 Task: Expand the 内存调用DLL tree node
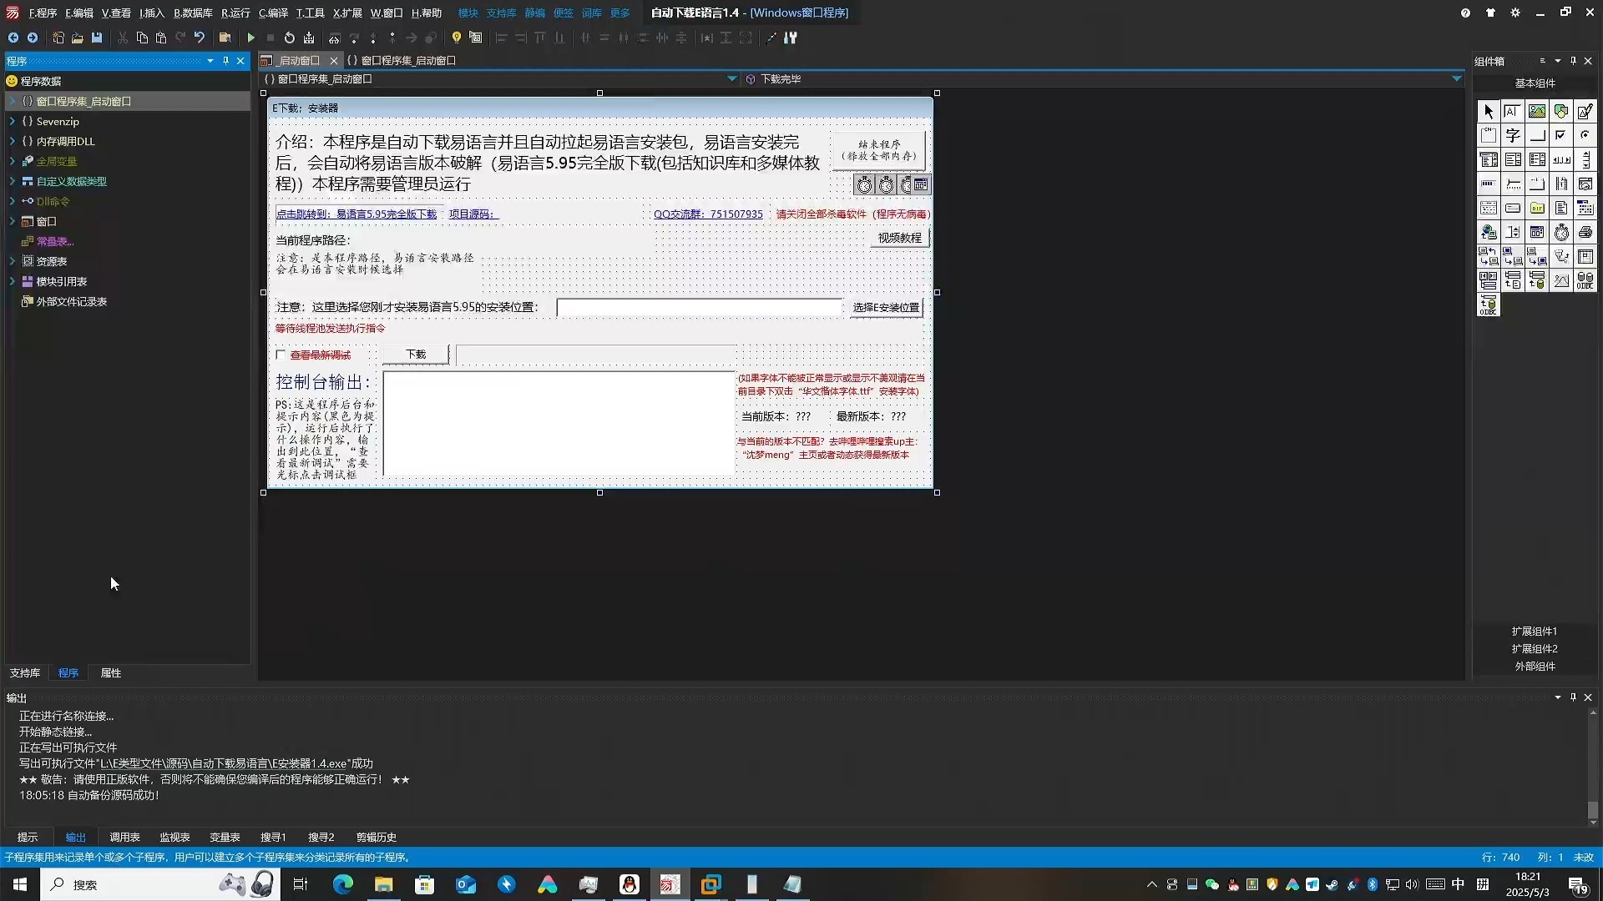point(12,141)
